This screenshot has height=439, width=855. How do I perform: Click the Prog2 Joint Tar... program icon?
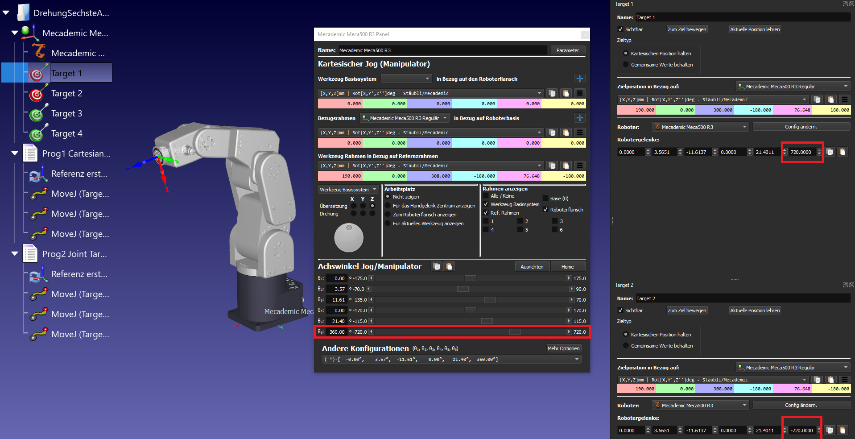[30, 254]
